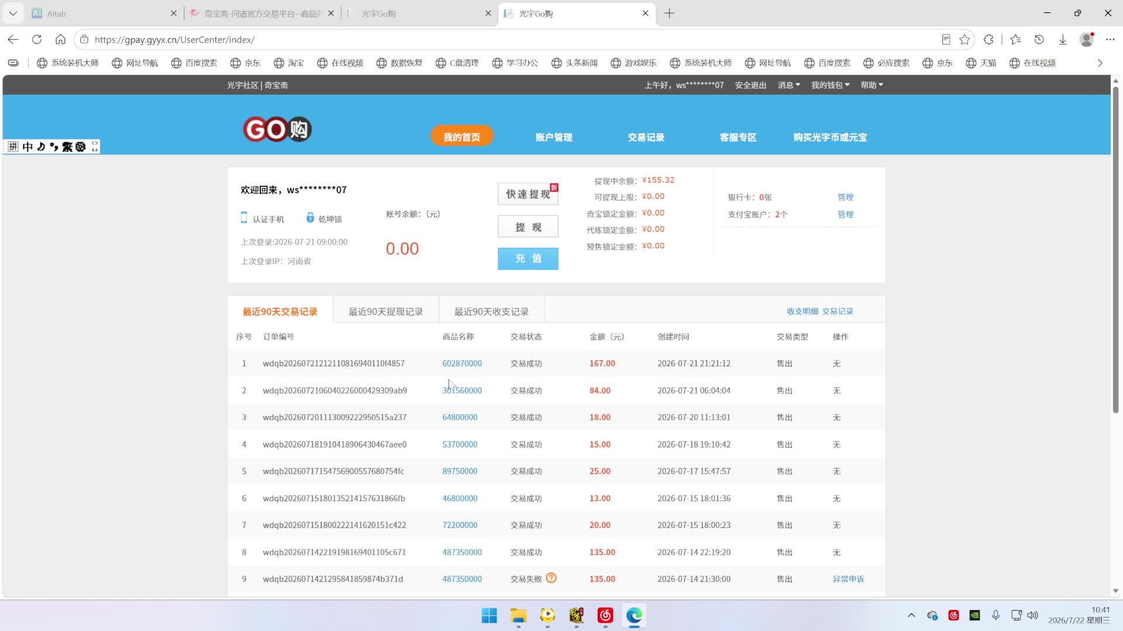Select the 我的首页 navigation tab
This screenshot has height=631, width=1123.
[462, 137]
